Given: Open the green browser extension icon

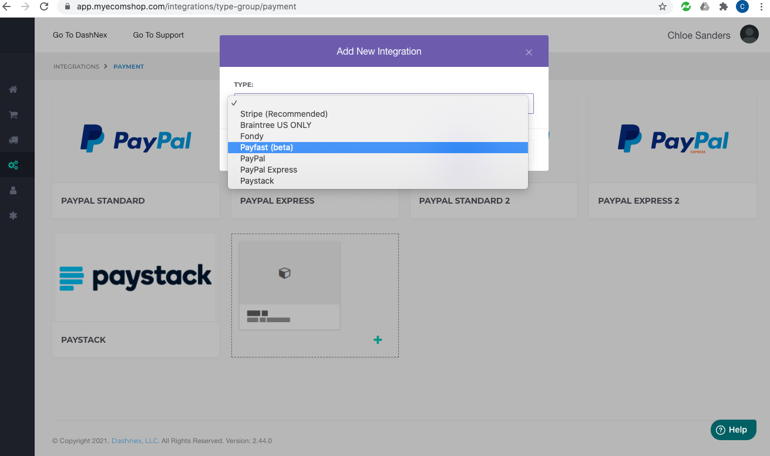Looking at the screenshot, I should coord(685,7).
